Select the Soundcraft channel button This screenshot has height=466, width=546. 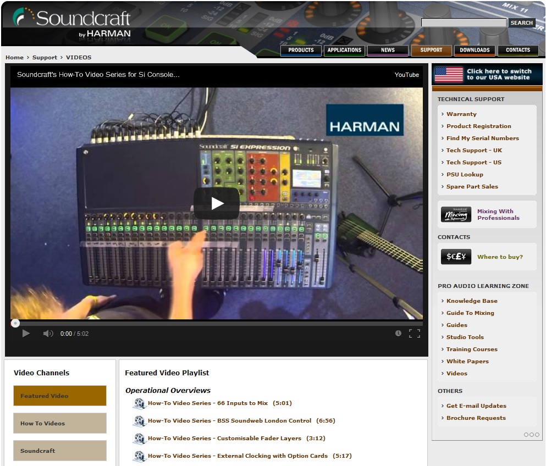60,451
